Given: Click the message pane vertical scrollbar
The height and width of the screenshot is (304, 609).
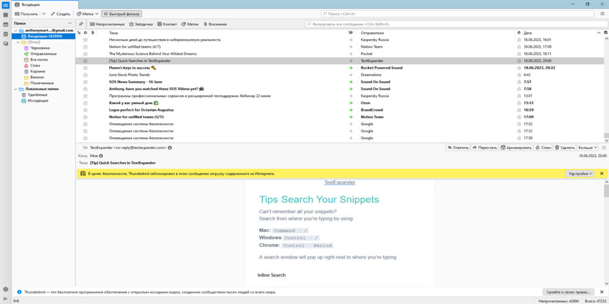Looking at the screenshot, I should point(606,233).
